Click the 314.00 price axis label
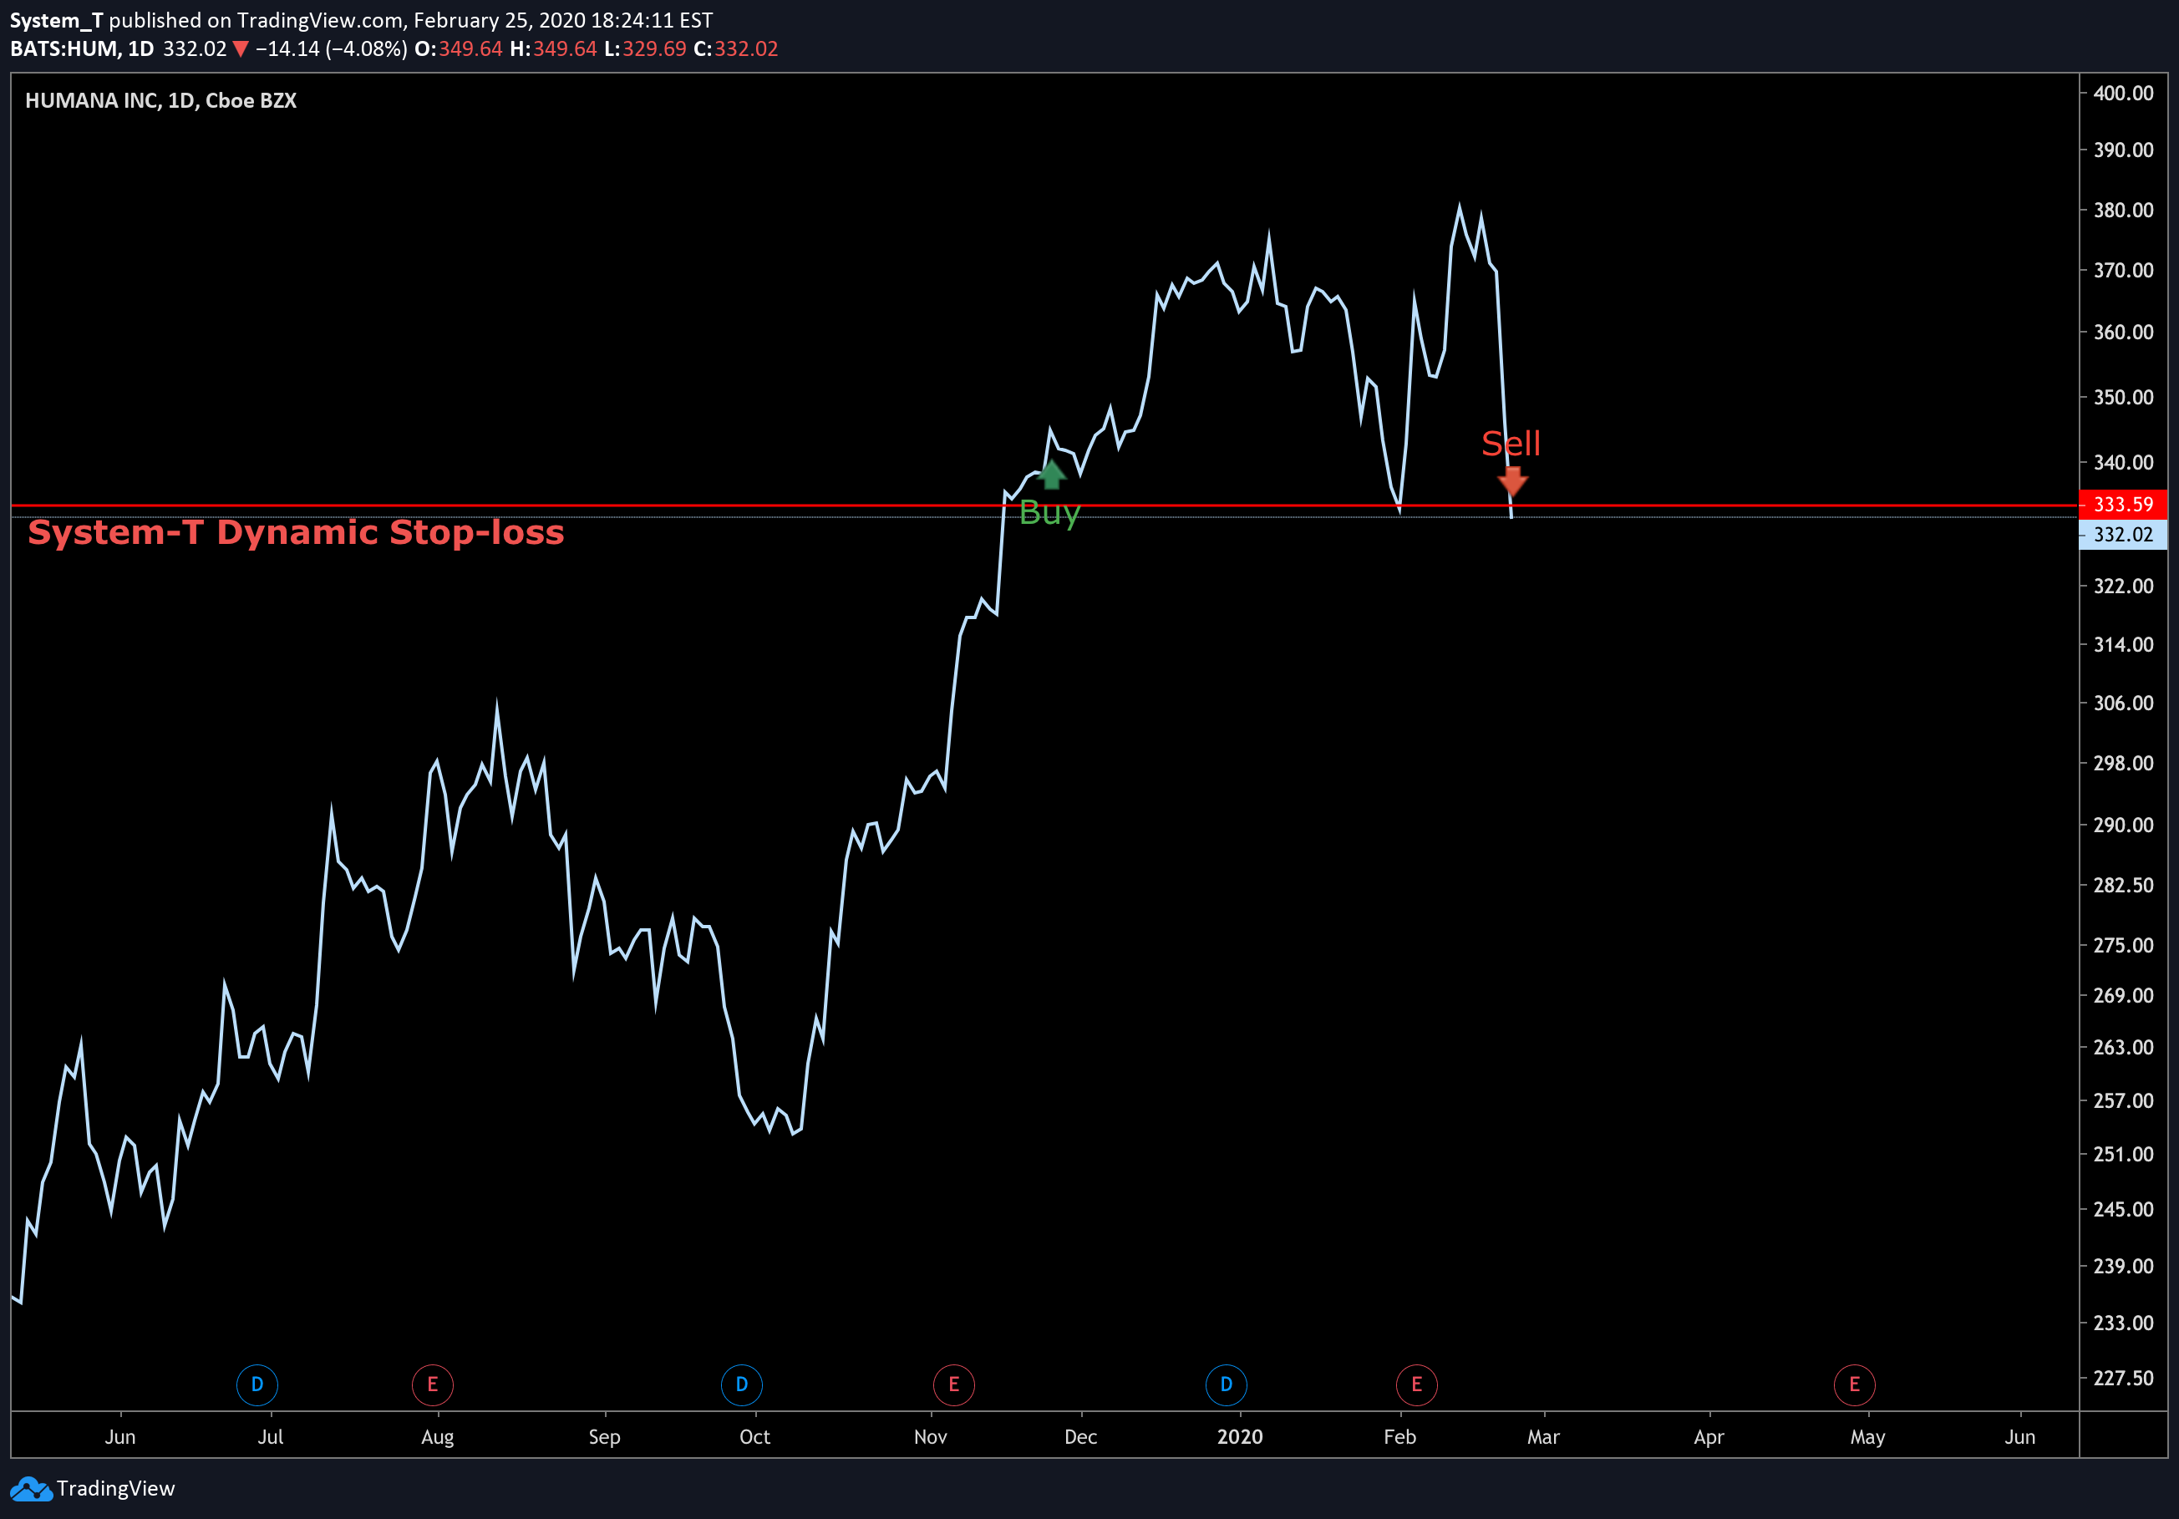 (x=2123, y=644)
